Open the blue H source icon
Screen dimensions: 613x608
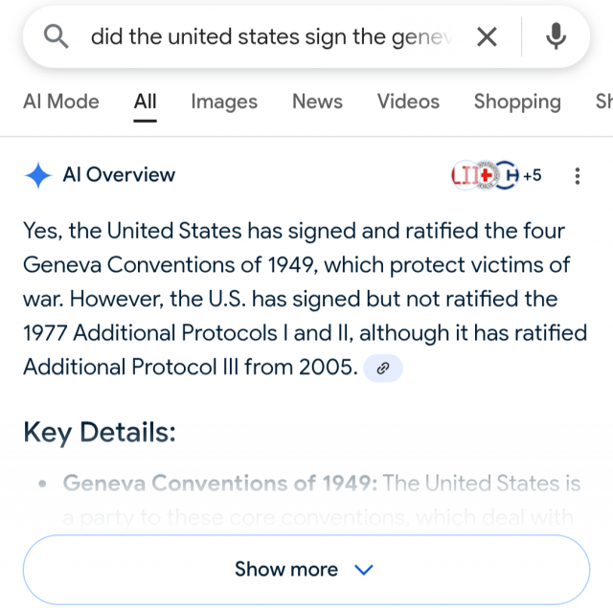pyautogui.click(x=508, y=175)
